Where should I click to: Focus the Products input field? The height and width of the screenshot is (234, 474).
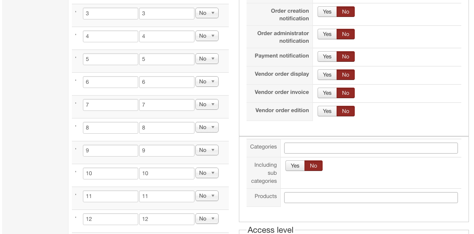tap(371, 198)
